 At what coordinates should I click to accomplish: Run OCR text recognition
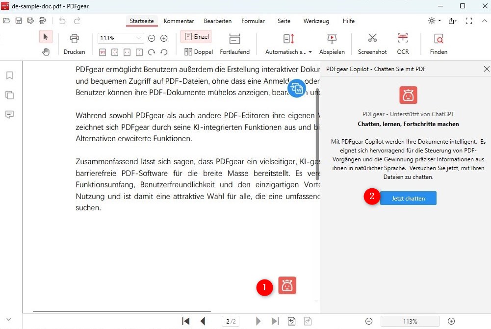coord(403,44)
